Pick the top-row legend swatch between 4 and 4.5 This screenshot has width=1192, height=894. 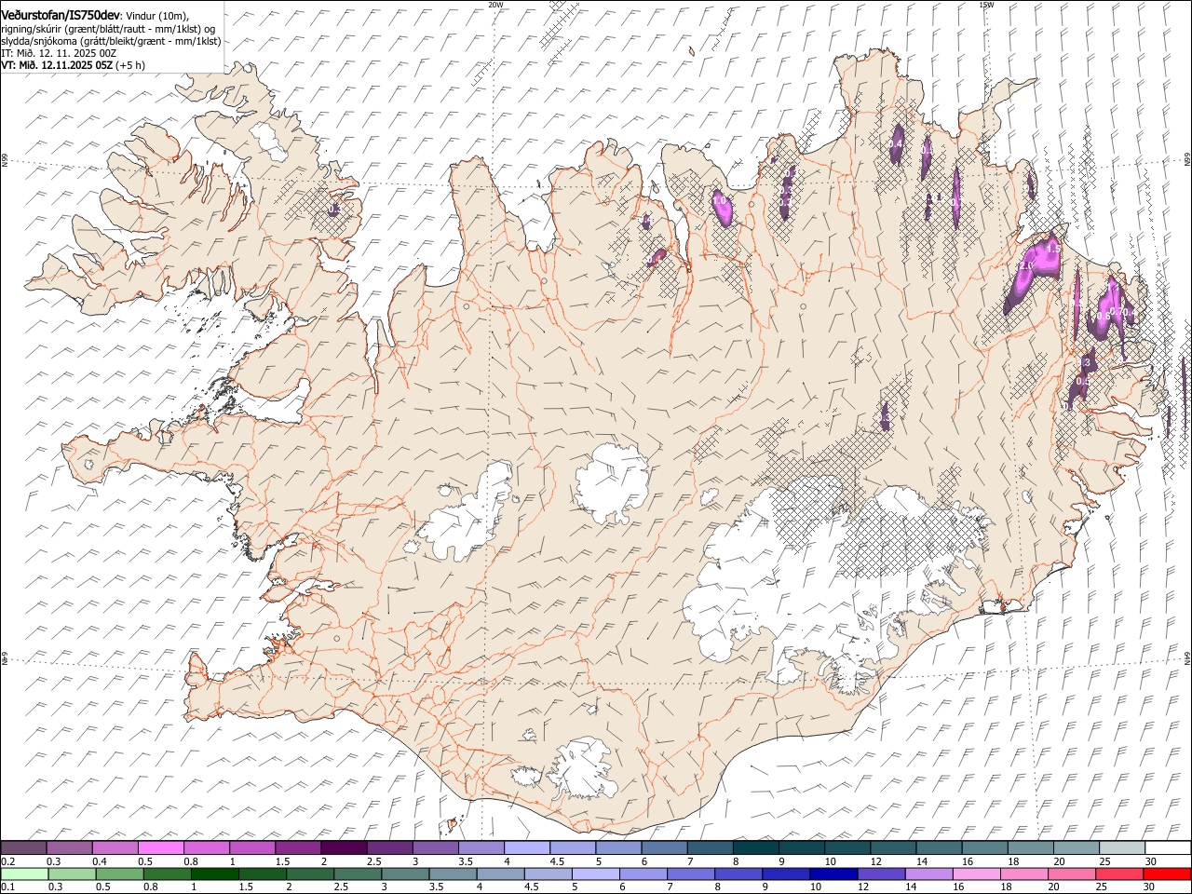tap(526, 848)
